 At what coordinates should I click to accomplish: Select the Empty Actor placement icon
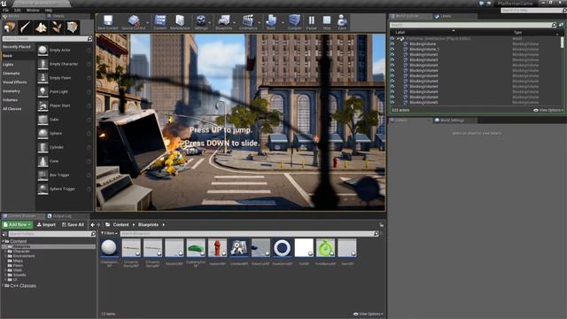[43, 51]
